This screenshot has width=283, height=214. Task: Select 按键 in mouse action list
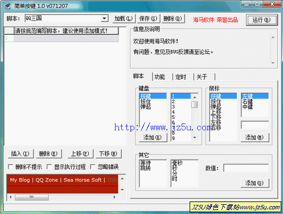click(x=223, y=96)
